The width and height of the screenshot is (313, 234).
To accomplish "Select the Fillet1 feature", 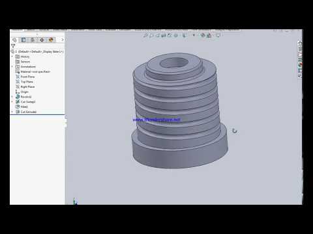I will click(x=22, y=107).
